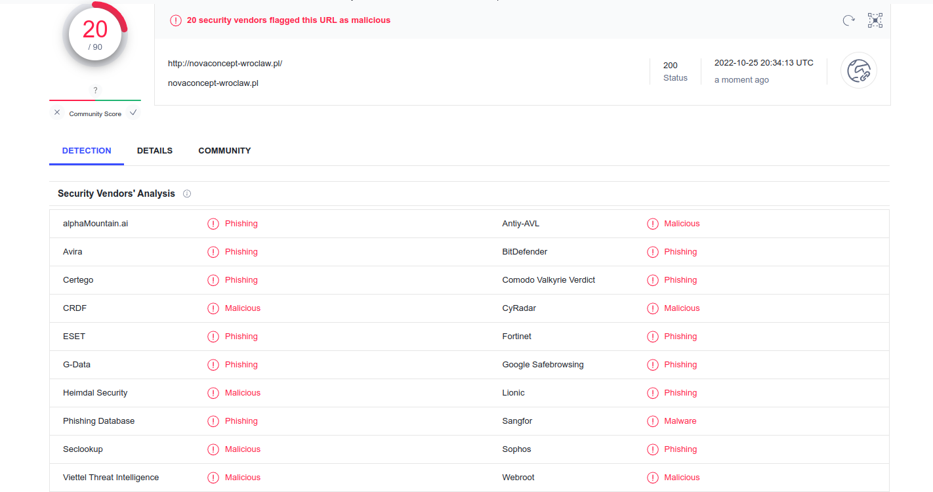The width and height of the screenshot is (933, 492).
Task: Click the domain novaconcept-wroclaw.pl link
Action: [213, 83]
